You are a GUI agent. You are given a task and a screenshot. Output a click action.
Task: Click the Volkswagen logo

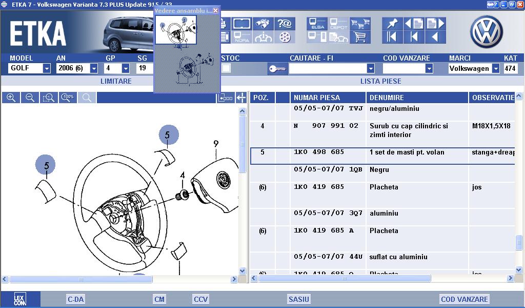[x=487, y=32]
